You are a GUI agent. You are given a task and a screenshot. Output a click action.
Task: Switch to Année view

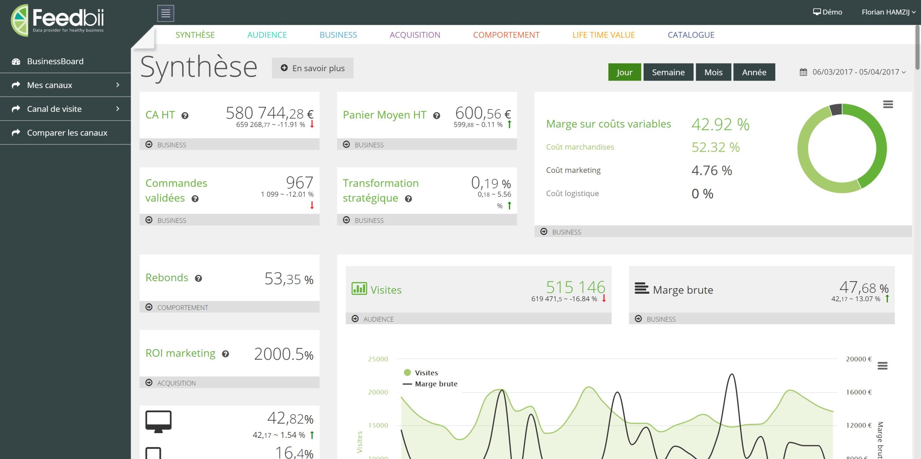coord(754,72)
